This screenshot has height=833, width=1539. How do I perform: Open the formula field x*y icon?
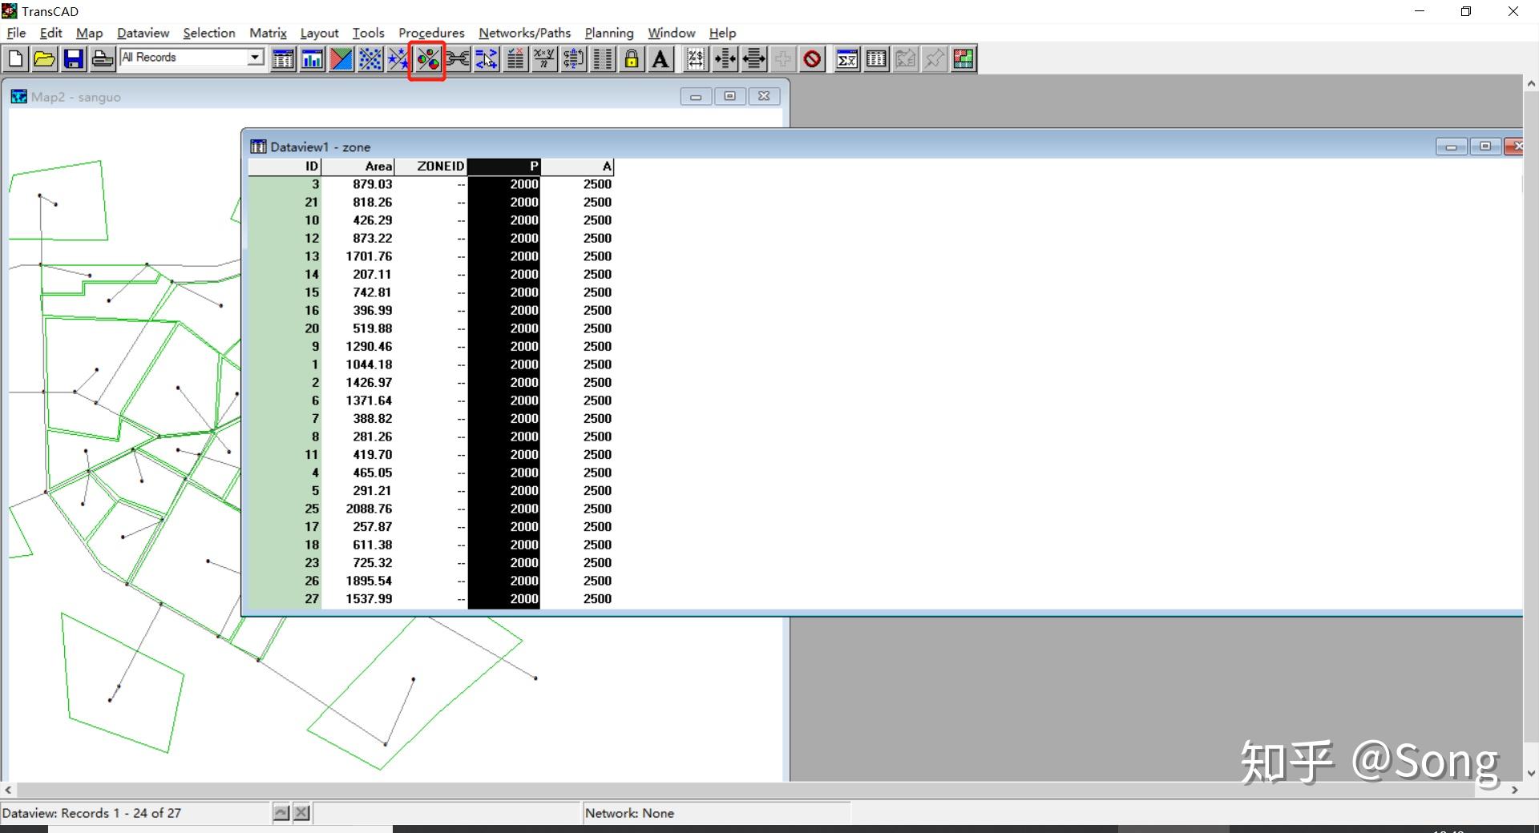click(544, 58)
